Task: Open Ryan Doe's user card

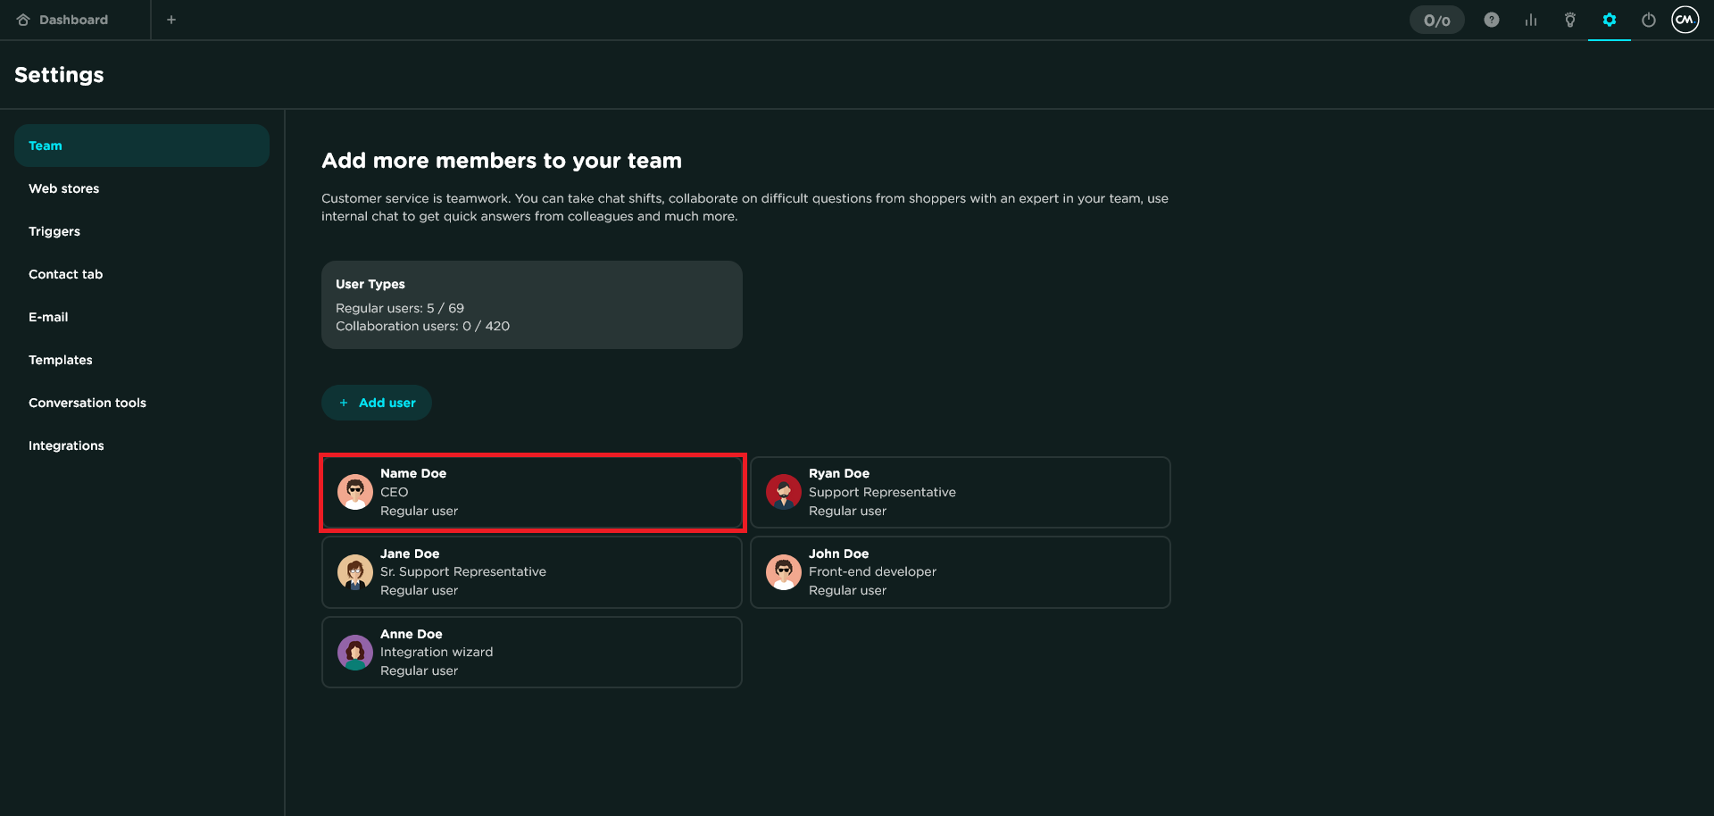Action: click(960, 492)
